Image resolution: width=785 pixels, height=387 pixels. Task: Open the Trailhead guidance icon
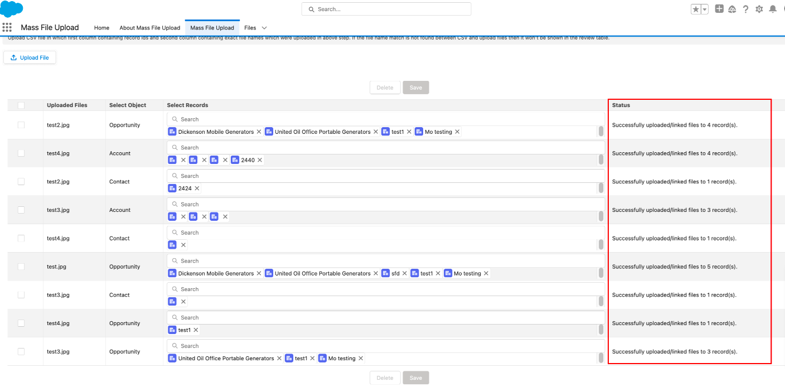coord(732,9)
